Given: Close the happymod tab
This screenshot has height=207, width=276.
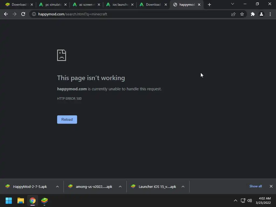Looking at the screenshot, I should [x=199, y=5].
